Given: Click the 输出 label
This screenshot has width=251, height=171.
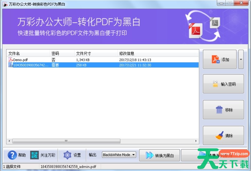Looking at the screenshot, I should [x=93, y=155].
